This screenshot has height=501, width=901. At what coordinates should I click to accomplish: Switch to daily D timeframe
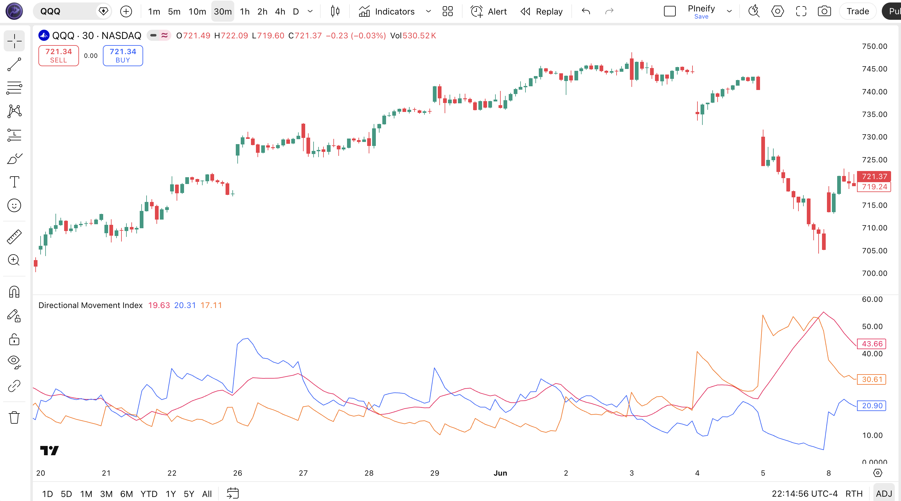tap(296, 11)
